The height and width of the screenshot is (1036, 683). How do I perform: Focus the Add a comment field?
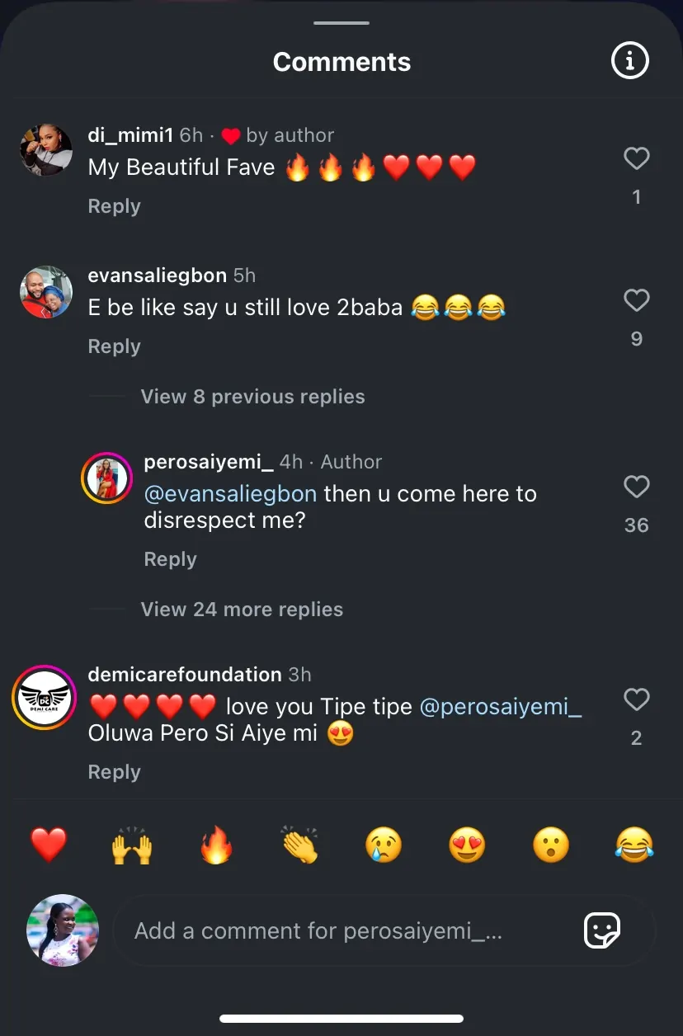coord(330,931)
